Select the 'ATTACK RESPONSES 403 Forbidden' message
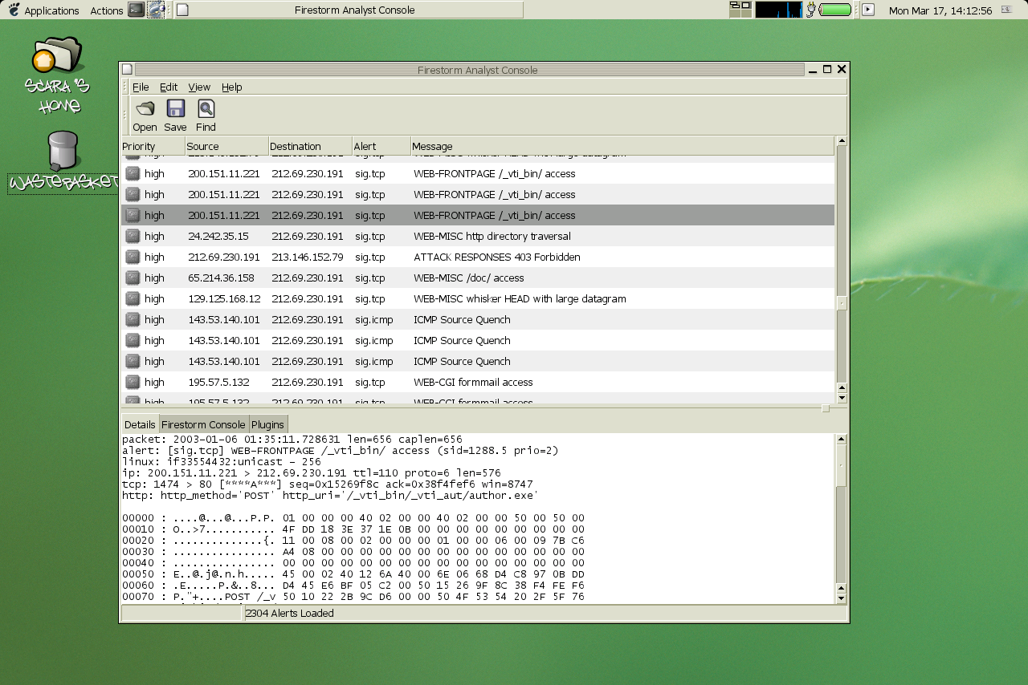 click(x=497, y=257)
